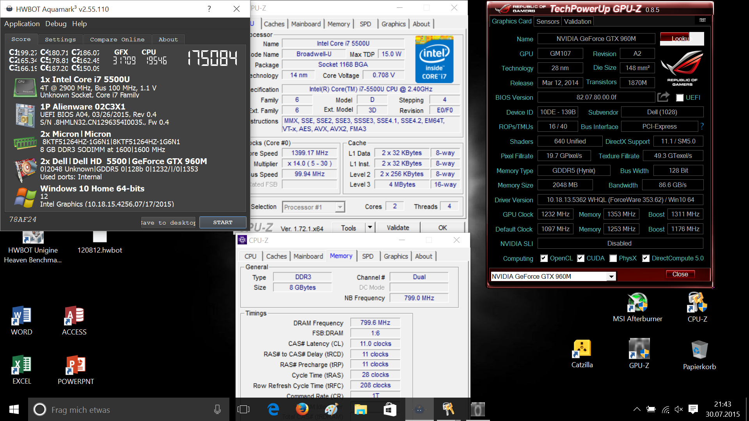Viewport: 749px width, 421px height.
Task: Expand the GPU selection dropdown in GPU-Z
Action: coord(611,276)
